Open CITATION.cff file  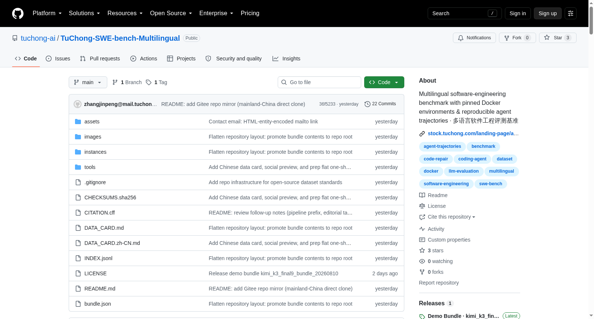99,213
